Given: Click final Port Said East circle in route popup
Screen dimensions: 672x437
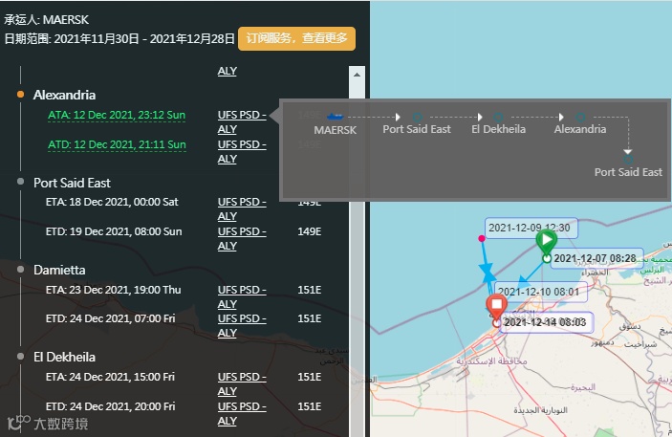Looking at the screenshot, I should (x=628, y=160).
